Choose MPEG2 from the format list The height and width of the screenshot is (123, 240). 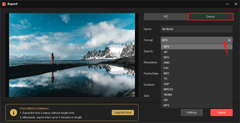pyautogui.click(x=197, y=89)
